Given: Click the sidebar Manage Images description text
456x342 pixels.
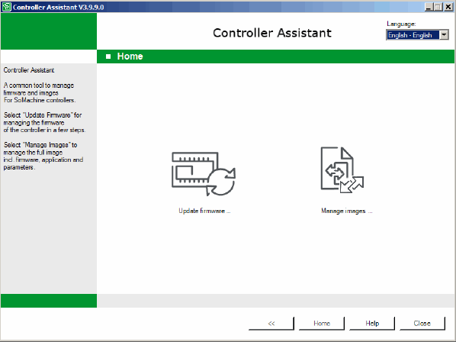Looking at the screenshot, I should point(43,156).
